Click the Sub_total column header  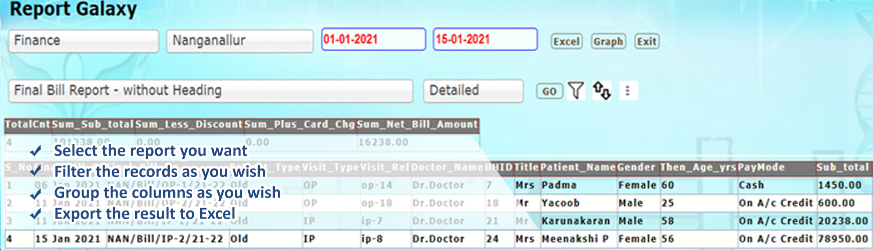pos(842,167)
